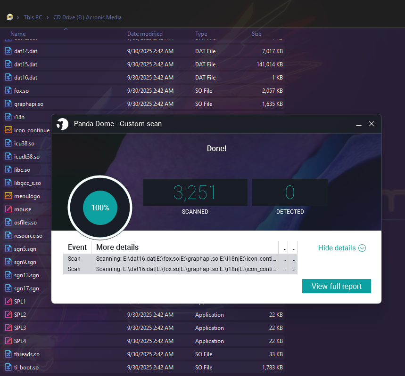Click the Application type of SPL3
Screen dimensions: 405x376
[x=209, y=328]
